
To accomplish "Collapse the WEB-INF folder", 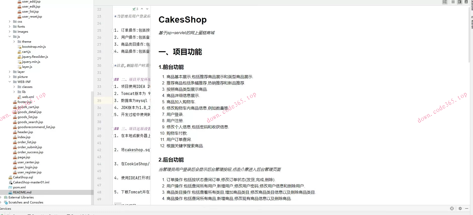I will coord(10,82).
